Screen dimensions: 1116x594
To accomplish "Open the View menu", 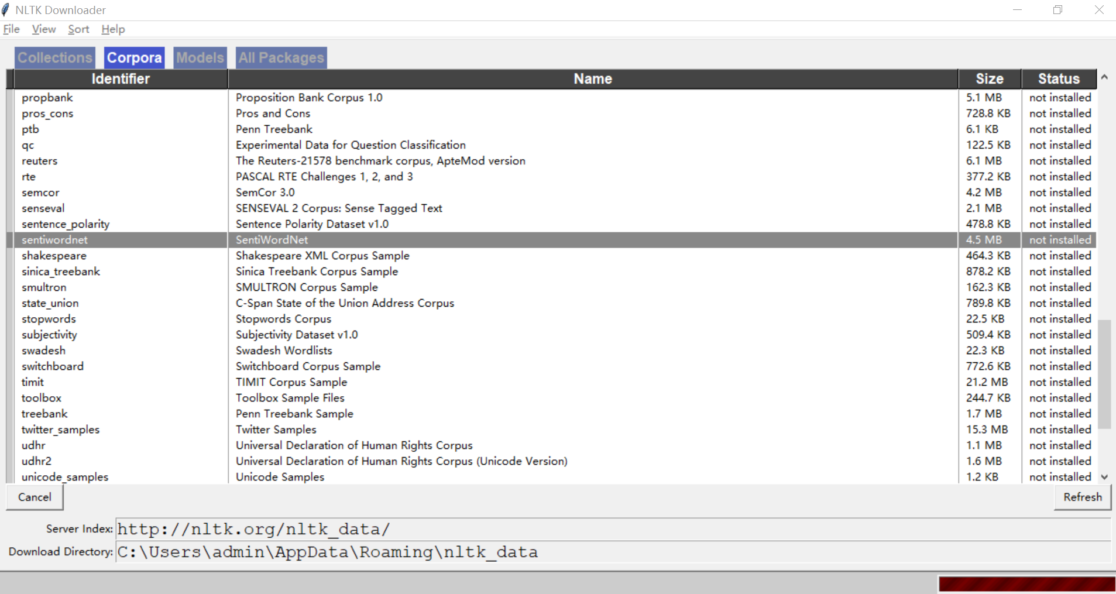I will (44, 29).
